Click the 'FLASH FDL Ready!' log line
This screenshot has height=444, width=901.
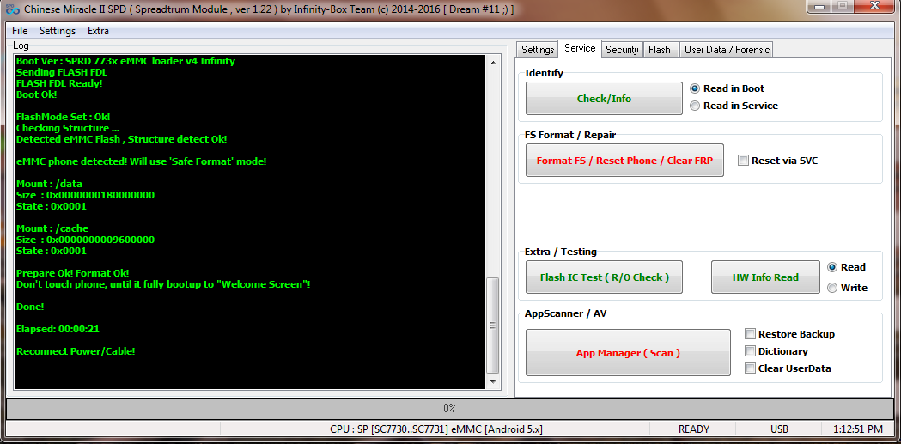pyautogui.click(x=60, y=83)
